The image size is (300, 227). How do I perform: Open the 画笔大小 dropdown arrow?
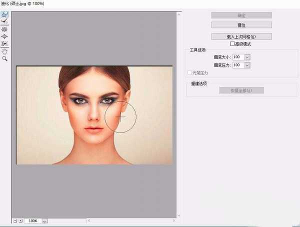[247, 57]
